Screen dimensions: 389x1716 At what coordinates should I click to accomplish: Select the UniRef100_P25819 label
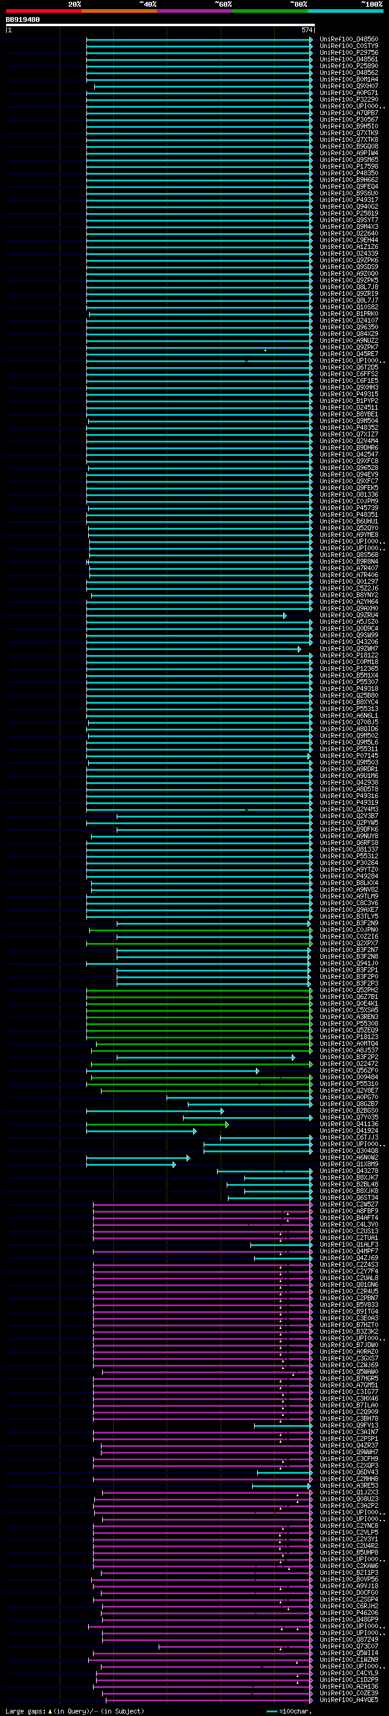tap(348, 213)
